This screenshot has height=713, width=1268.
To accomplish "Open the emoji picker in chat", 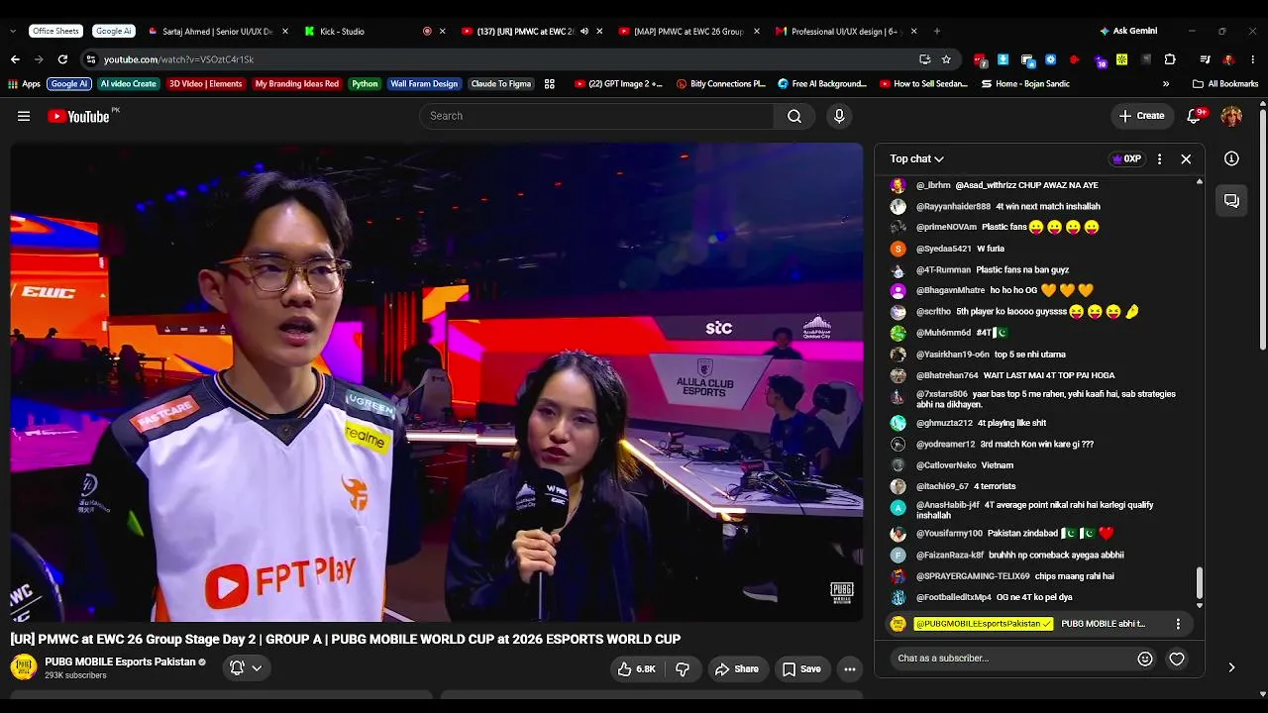I will point(1145,659).
